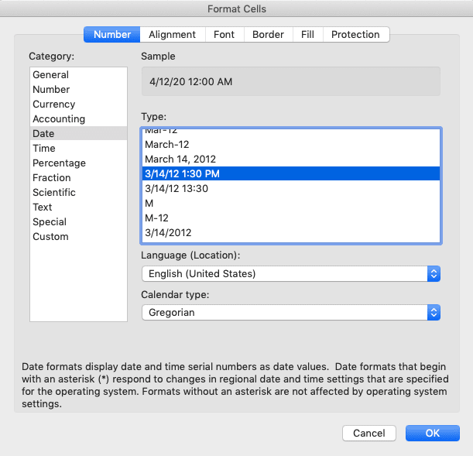Select the General category

[x=78, y=74]
